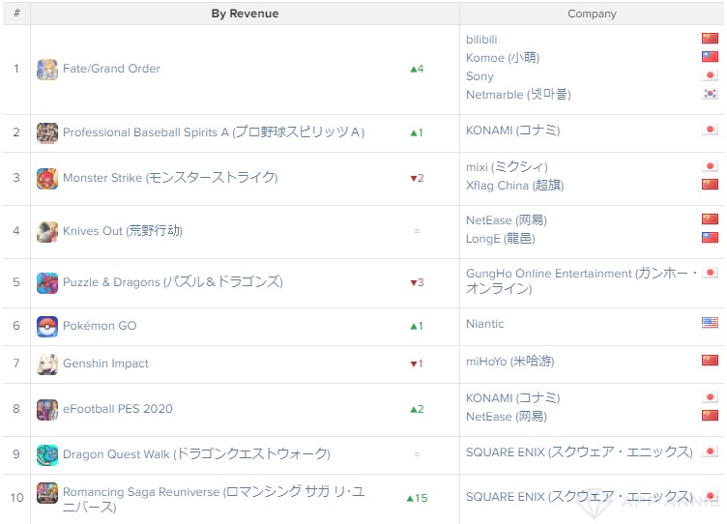Open the Niantic company link
The image size is (727, 524).
484,324
